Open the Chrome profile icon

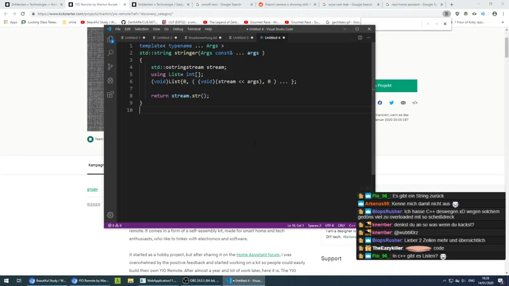click(x=494, y=14)
